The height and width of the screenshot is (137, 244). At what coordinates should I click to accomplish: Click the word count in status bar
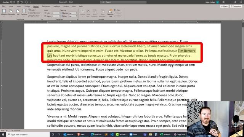(16, 131)
